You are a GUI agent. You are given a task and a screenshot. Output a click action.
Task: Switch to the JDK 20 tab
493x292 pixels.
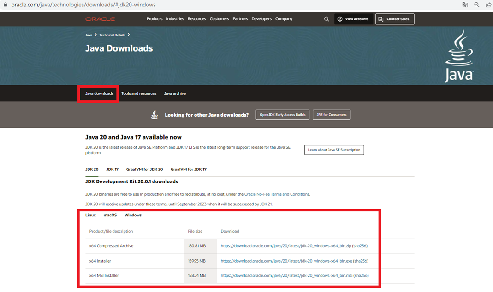pos(92,169)
